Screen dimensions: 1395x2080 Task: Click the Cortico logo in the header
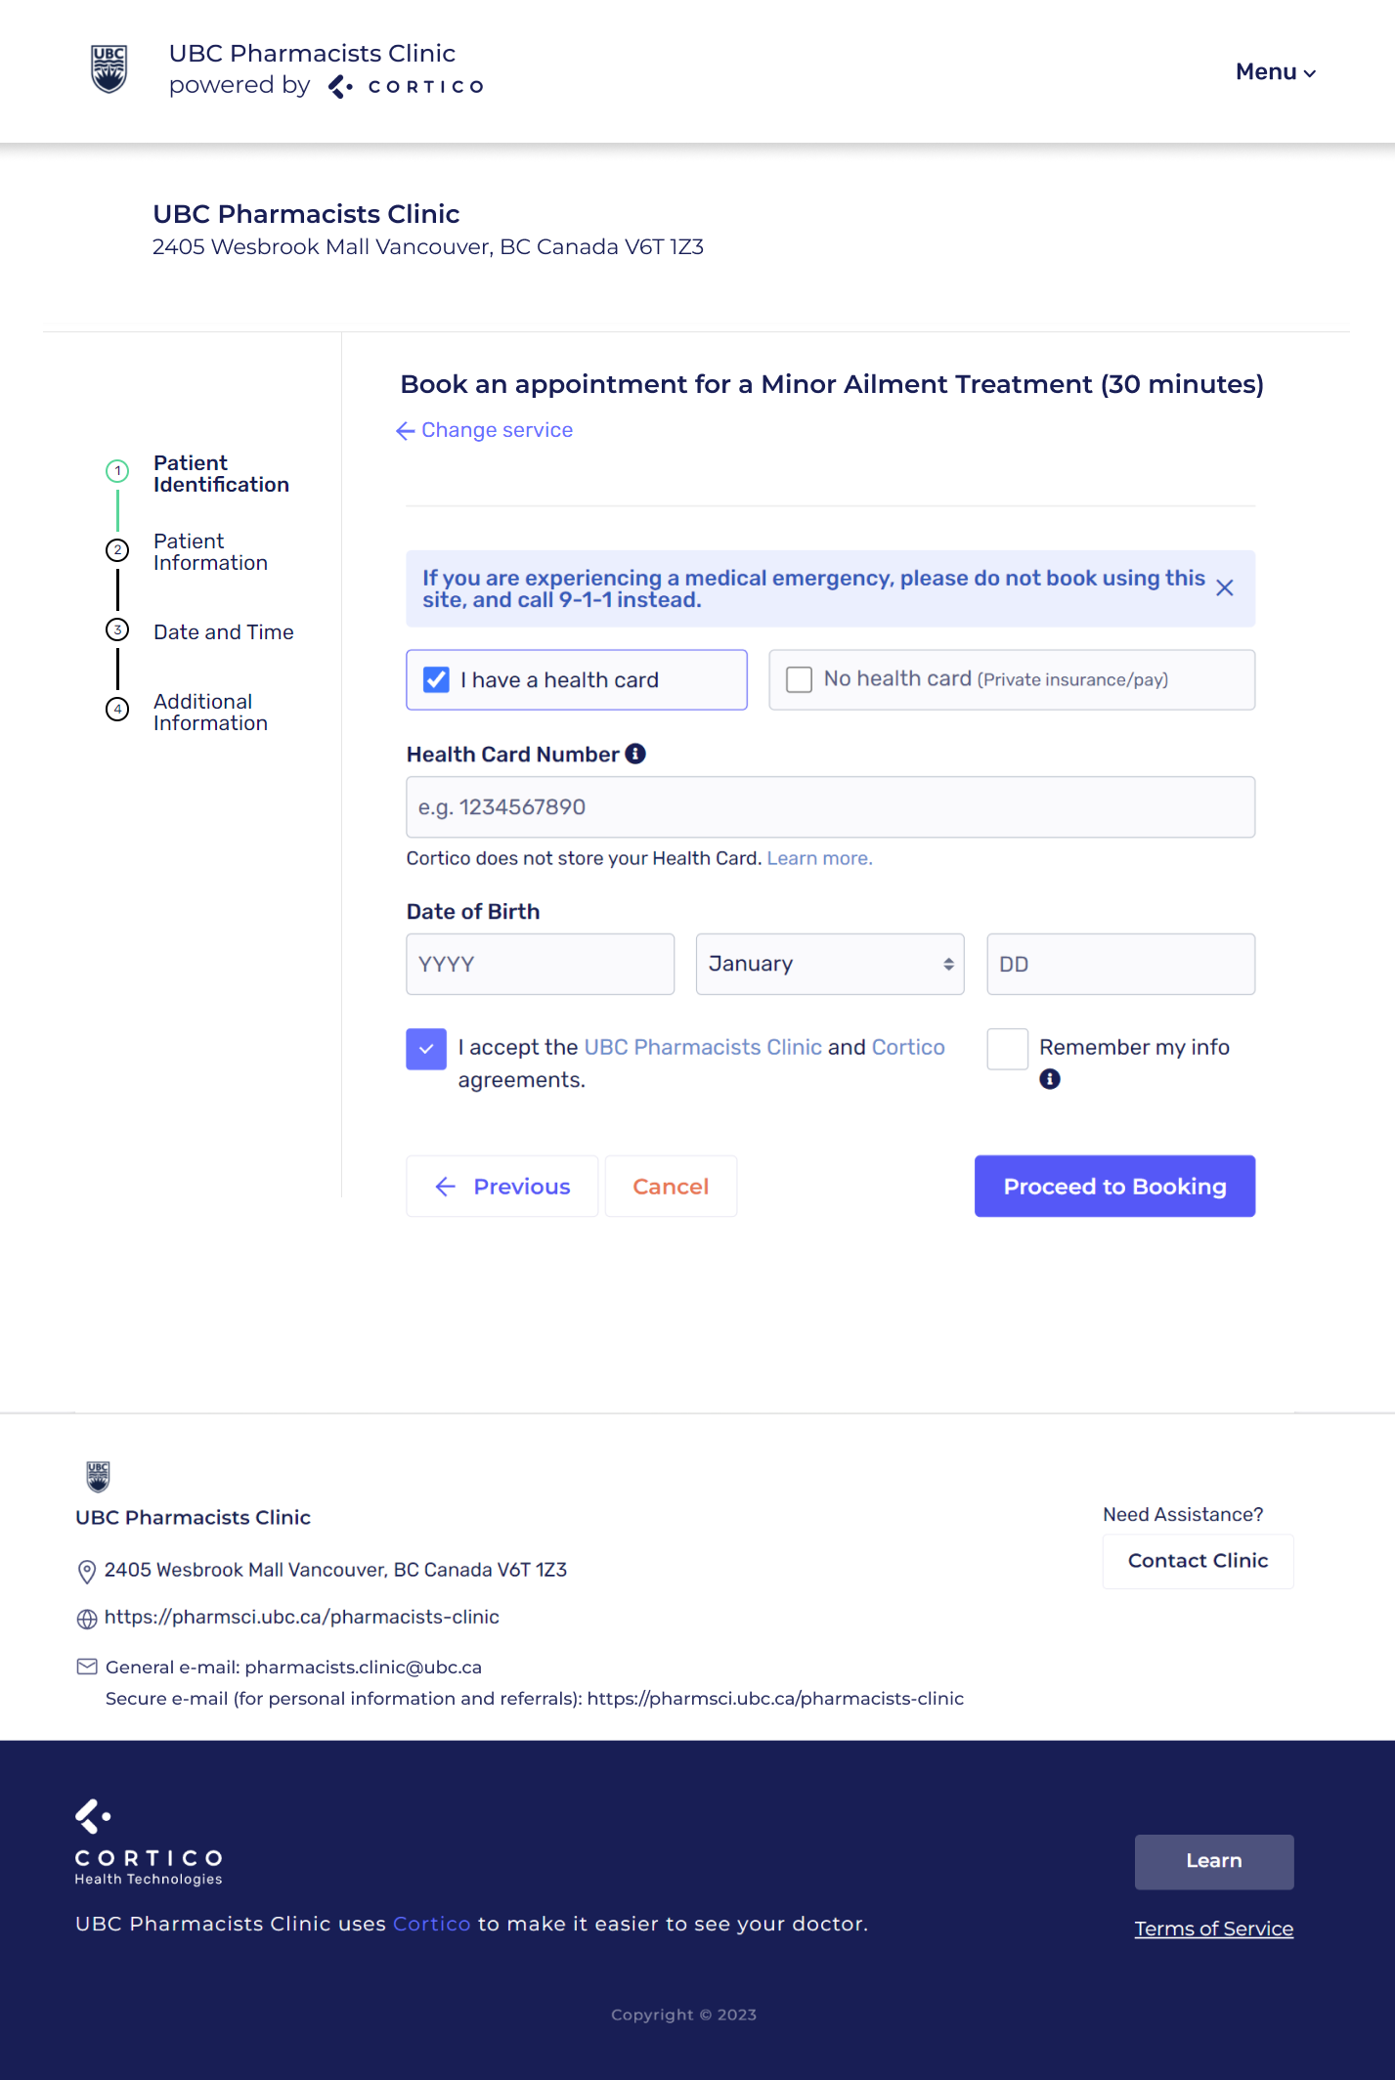(407, 87)
